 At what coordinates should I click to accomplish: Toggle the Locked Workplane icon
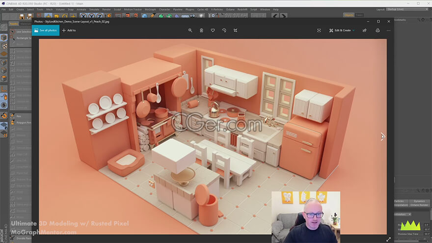coord(3,125)
